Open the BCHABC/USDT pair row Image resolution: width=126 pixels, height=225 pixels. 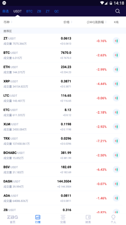[63, 155]
